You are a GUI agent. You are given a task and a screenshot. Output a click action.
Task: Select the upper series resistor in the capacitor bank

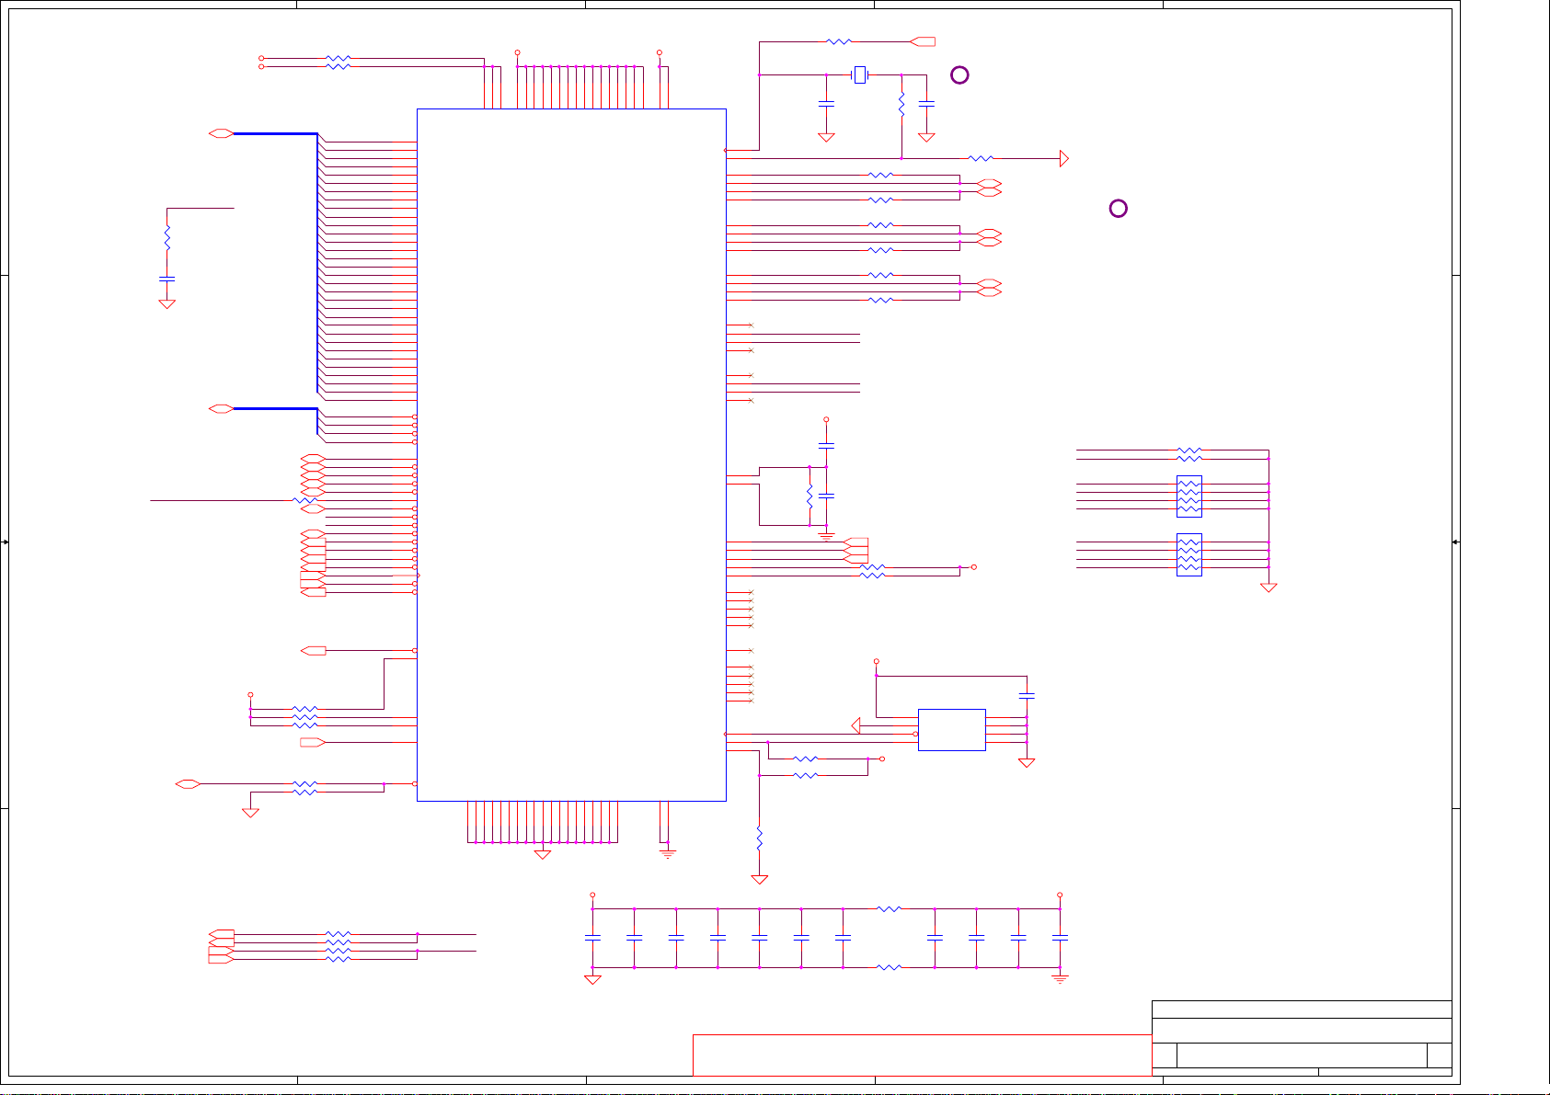coord(889,909)
